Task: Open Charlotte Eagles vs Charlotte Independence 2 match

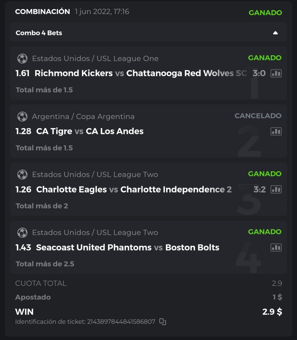Action: (x=134, y=189)
